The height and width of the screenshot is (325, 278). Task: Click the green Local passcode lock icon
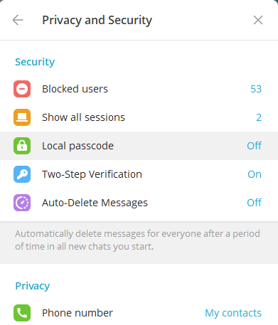point(22,146)
